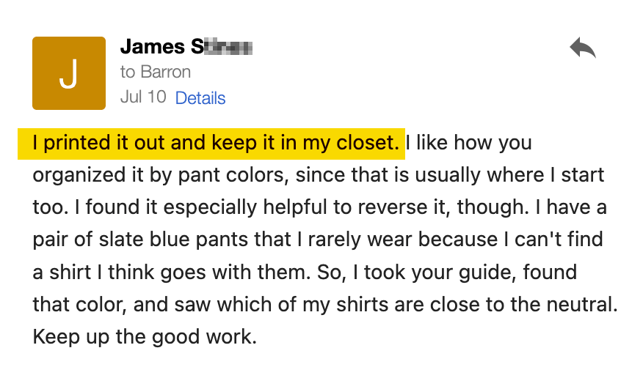Open the Details link beside Jul 10
The image size is (643, 378).
(x=200, y=98)
